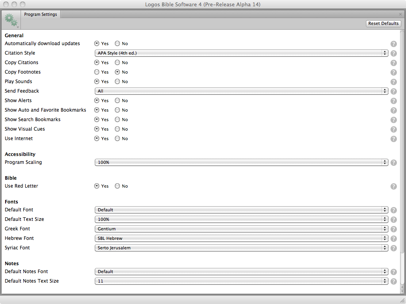Open Syriac Font dropdown showing Serto Jerusalem
Viewport: 406px width, 304px height.
[x=241, y=248]
